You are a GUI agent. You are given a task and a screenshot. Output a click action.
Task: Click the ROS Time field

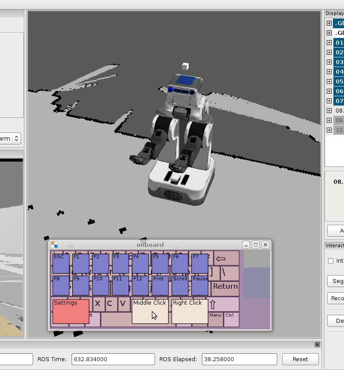pyautogui.click(x=113, y=359)
